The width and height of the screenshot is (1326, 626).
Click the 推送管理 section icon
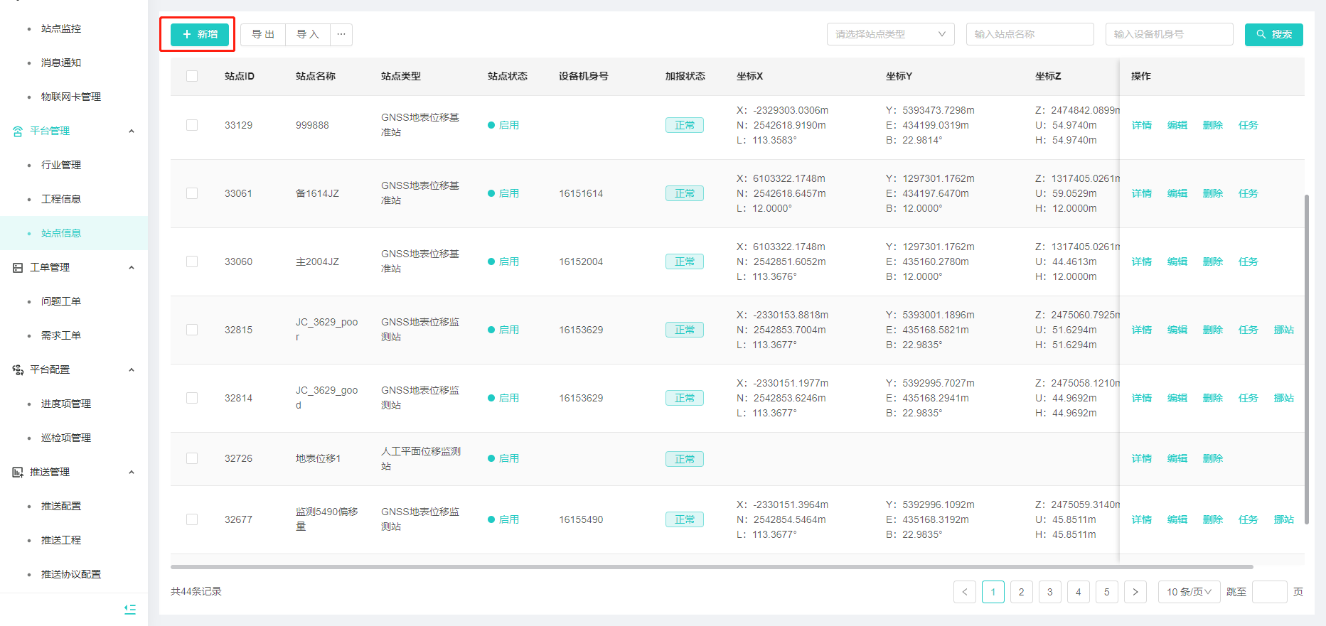tap(18, 473)
